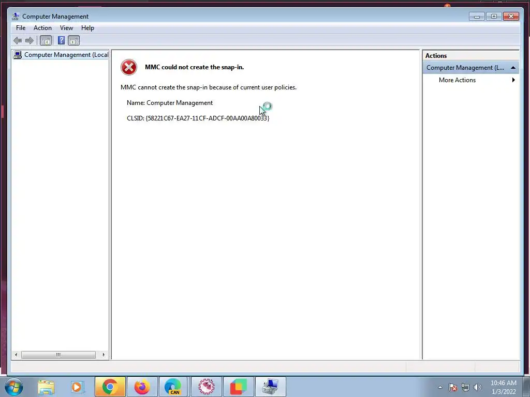
Task: Click right arrow of tree pane scrollbar
Action: [104, 355]
